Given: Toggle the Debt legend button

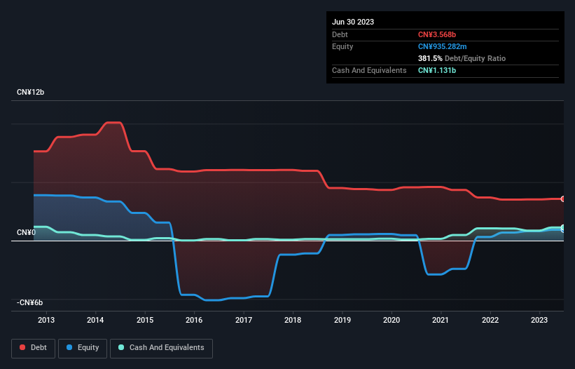Looking at the screenshot, I should [33, 348].
